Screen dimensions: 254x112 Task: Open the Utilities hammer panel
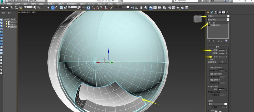(227, 12)
